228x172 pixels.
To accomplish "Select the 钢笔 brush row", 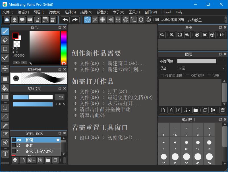I will tap(36, 146).
